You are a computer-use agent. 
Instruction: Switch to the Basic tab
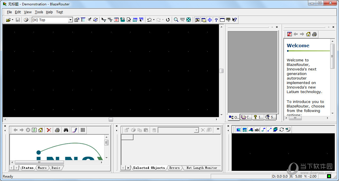click(x=56, y=168)
